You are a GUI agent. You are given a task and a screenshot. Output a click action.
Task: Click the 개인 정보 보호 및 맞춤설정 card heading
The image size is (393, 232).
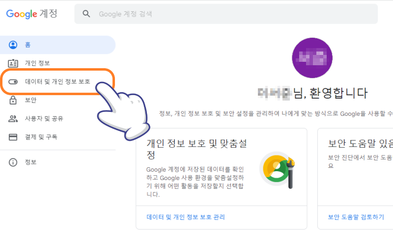pyautogui.click(x=197, y=149)
